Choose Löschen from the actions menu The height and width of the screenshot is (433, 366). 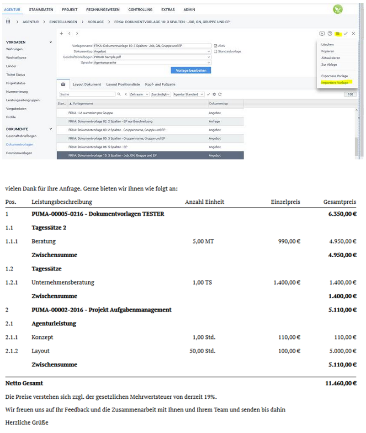click(327, 44)
